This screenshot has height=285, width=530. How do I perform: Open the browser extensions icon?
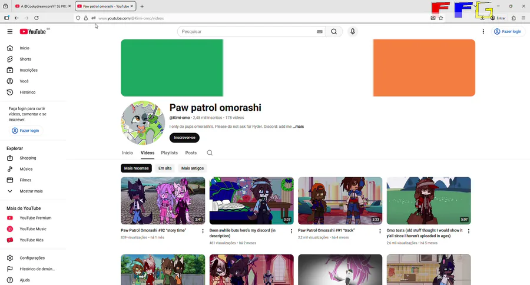514,18
